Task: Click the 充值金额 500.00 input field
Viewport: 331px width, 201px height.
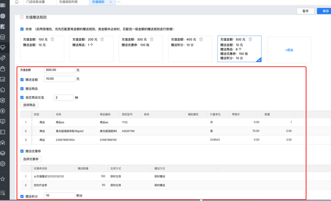Action: (59, 70)
